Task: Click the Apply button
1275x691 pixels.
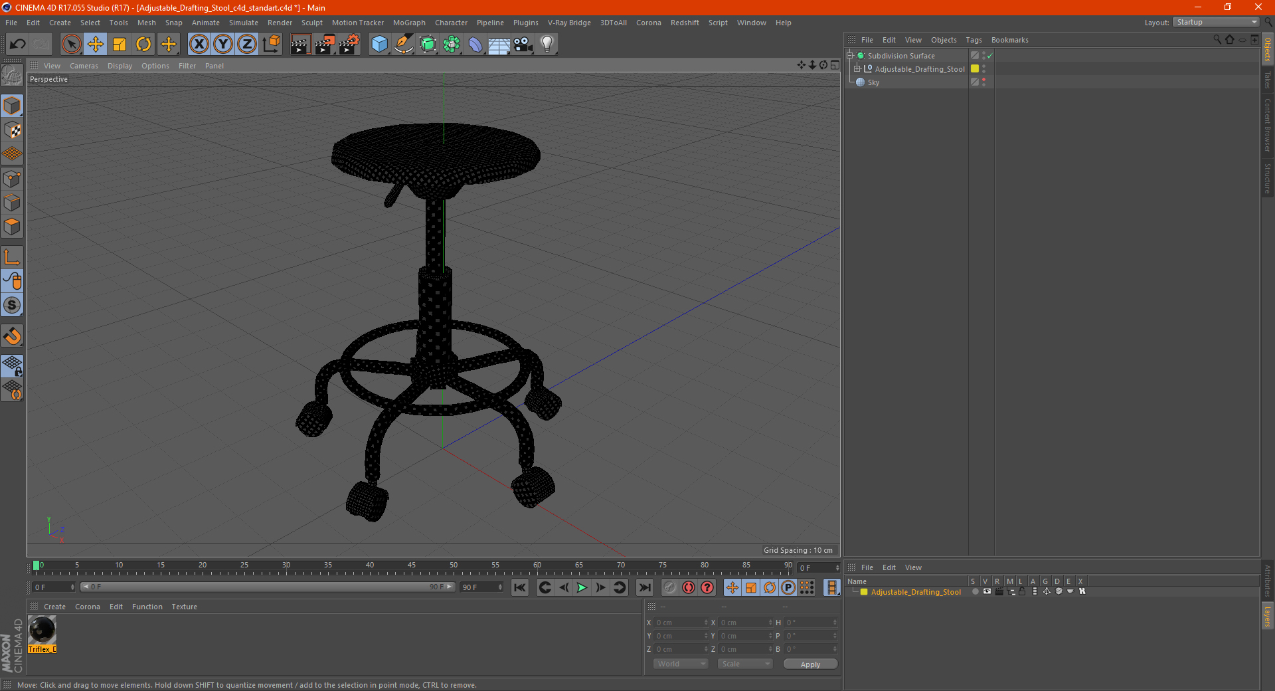Action: point(810,664)
